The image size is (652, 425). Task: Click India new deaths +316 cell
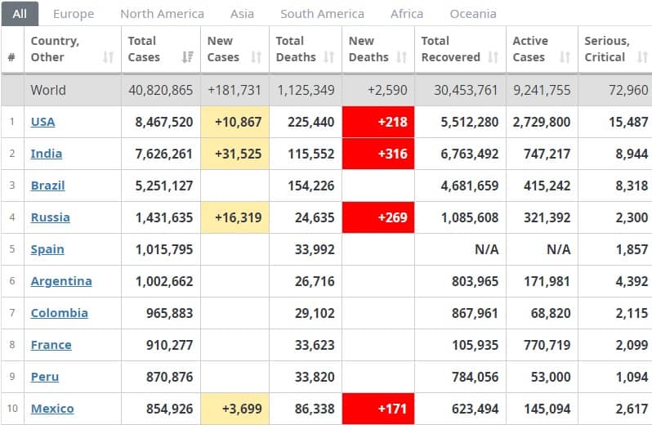(378, 154)
